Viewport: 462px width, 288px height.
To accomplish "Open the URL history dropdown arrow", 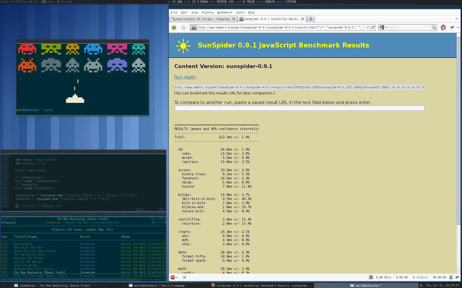I will [x=368, y=27].
